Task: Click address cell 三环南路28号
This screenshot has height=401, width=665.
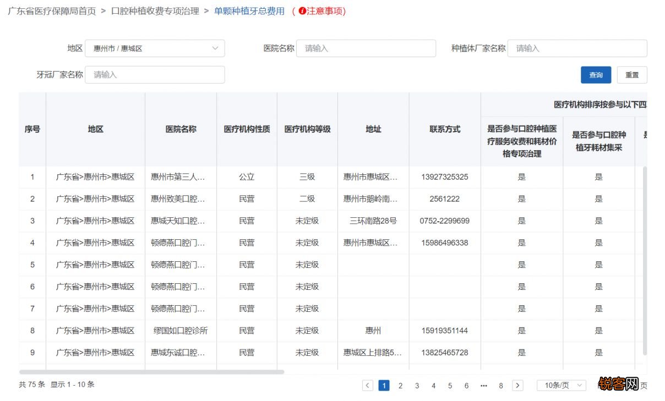Action: pos(373,221)
